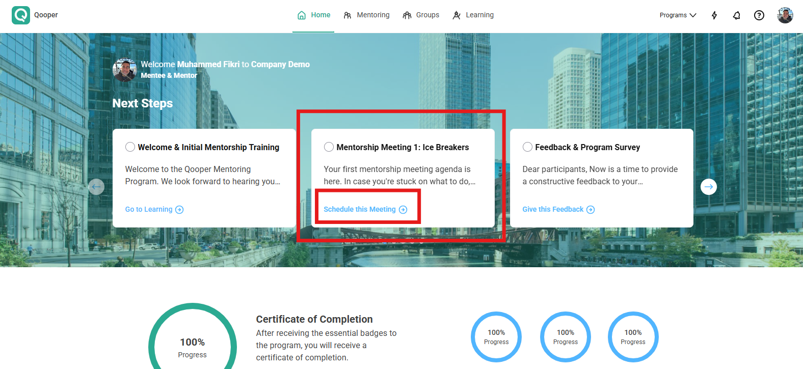
Task: Check the Welcome & Initial Mentorship Training circle
Action: pos(130,147)
